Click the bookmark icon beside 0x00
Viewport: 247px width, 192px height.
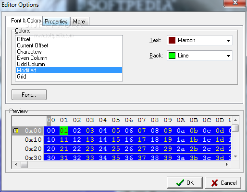[x=16, y=131]
